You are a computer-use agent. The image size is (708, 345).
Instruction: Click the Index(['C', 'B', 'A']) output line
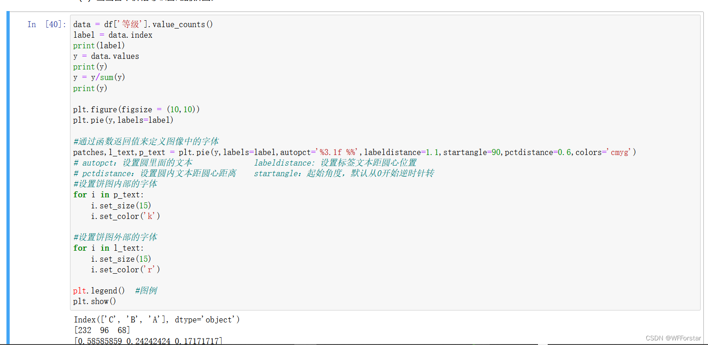tap(157, 319)
